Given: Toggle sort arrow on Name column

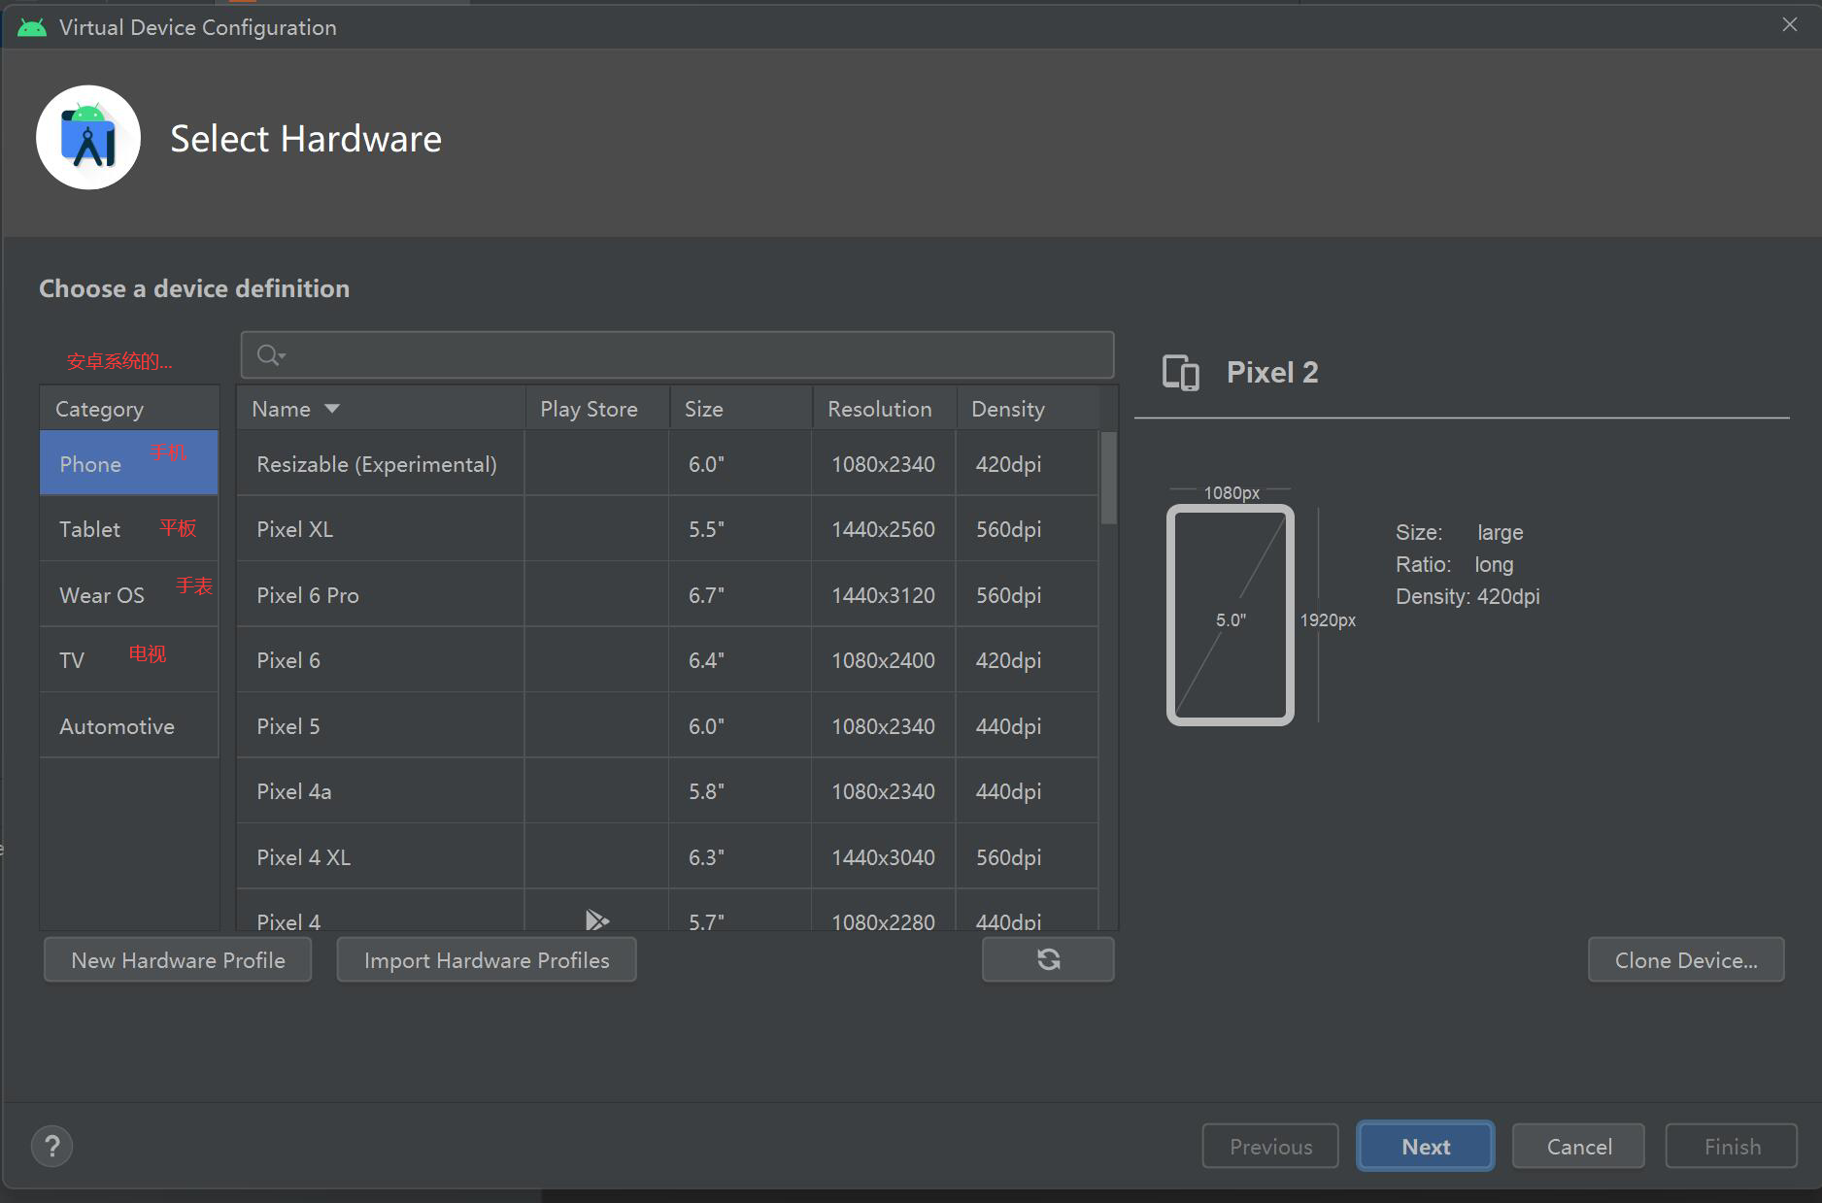Looking at the screenshot, I should coord(332,409).
